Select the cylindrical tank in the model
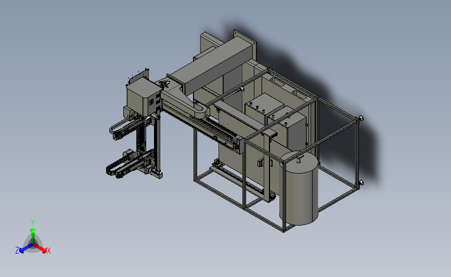Screen dimensions: 451x277 tap(299, 188)
